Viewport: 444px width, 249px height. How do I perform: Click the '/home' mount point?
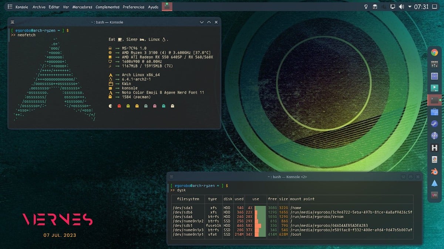(x=296, y=208)
